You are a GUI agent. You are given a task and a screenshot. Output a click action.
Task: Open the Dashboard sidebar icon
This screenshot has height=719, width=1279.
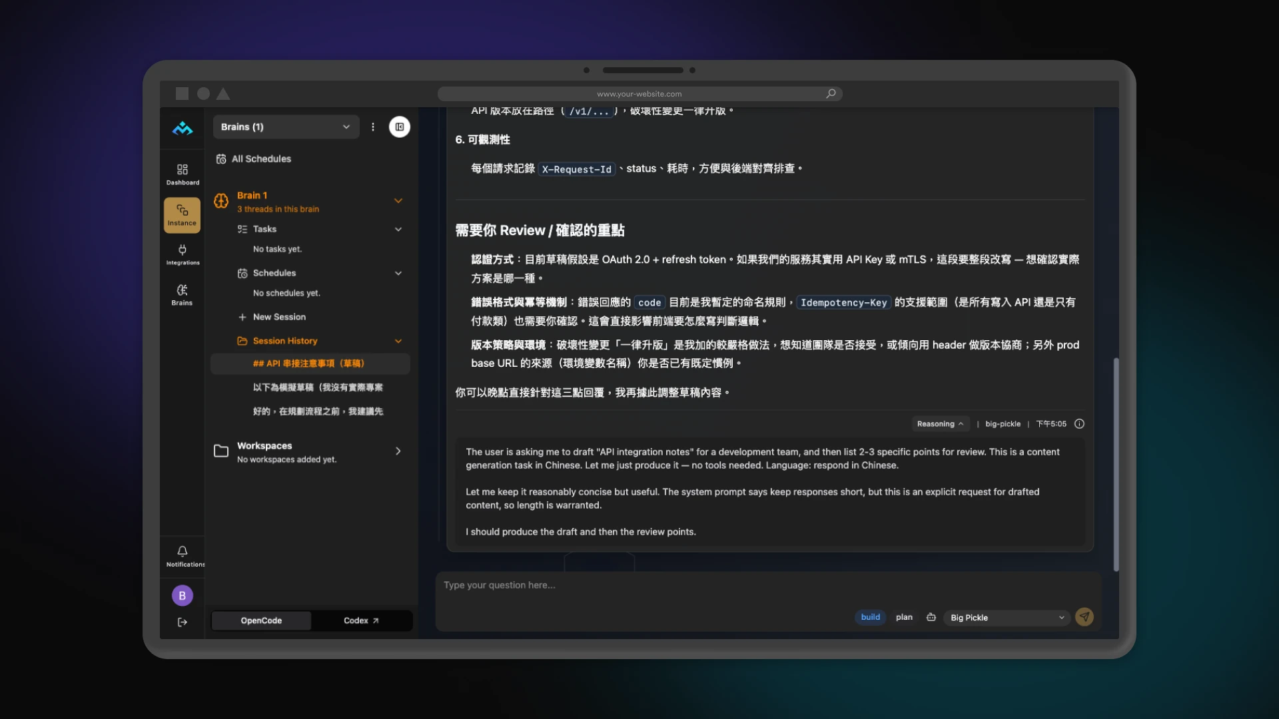[182, 174]
